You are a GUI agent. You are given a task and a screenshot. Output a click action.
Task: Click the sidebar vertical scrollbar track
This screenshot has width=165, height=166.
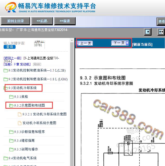click(x=72, y=104)
